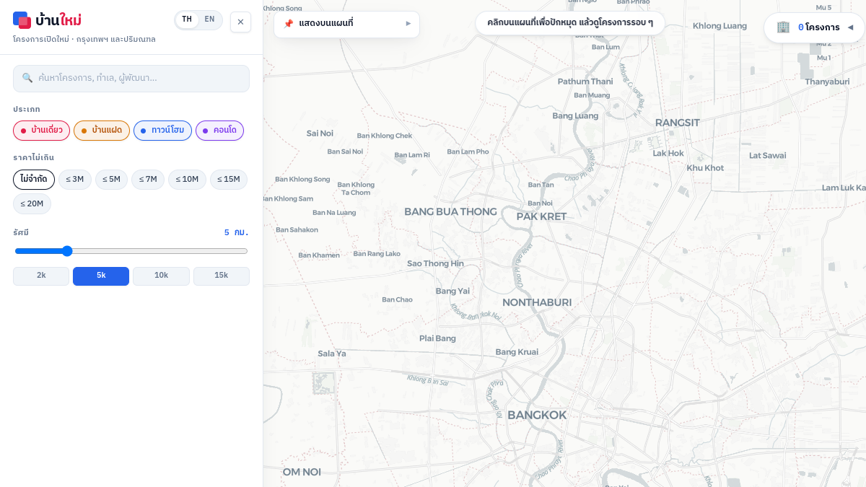Click Plai Bang label on the map
Image resolution: width=866 pixels, height=487 pixels.
coord(437,338)
